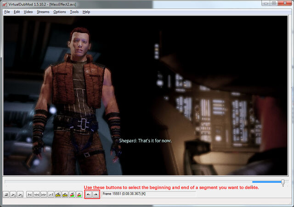Click the frame number display field
Viewport: 294px width, 207px height.
[149, 194]
